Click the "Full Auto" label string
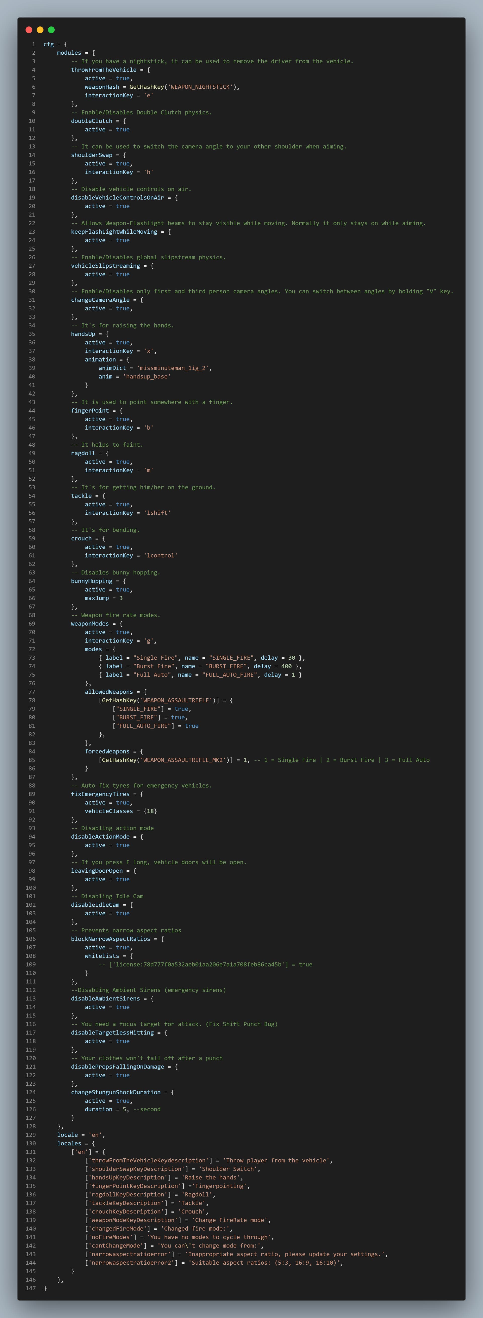Viewport: 483px width, 1318px height. pos(152,675)
